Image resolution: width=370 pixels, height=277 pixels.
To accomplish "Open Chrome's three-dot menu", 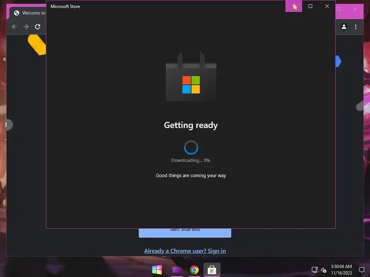I will [x=356, y=27].
